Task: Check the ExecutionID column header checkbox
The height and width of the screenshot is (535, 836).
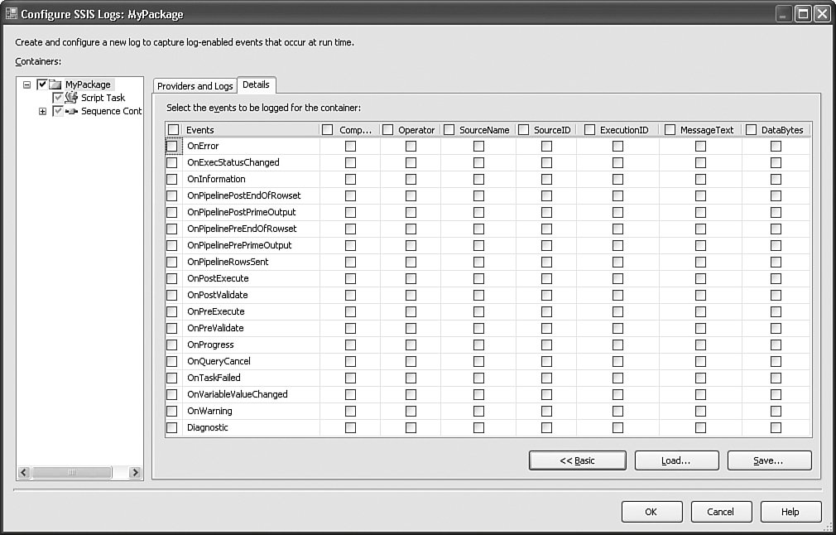Action: 589,130
